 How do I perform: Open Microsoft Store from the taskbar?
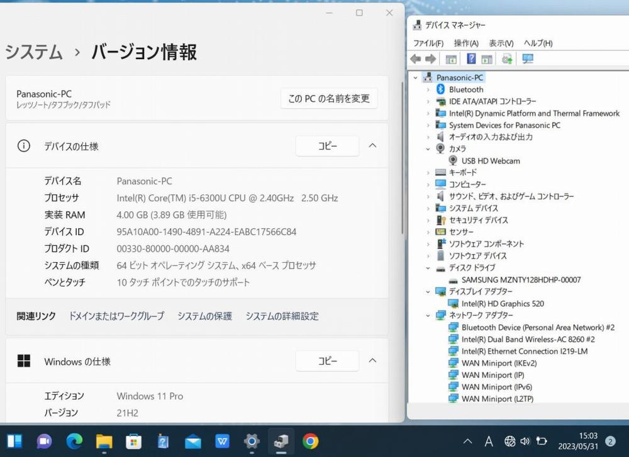tap(133, 441)
